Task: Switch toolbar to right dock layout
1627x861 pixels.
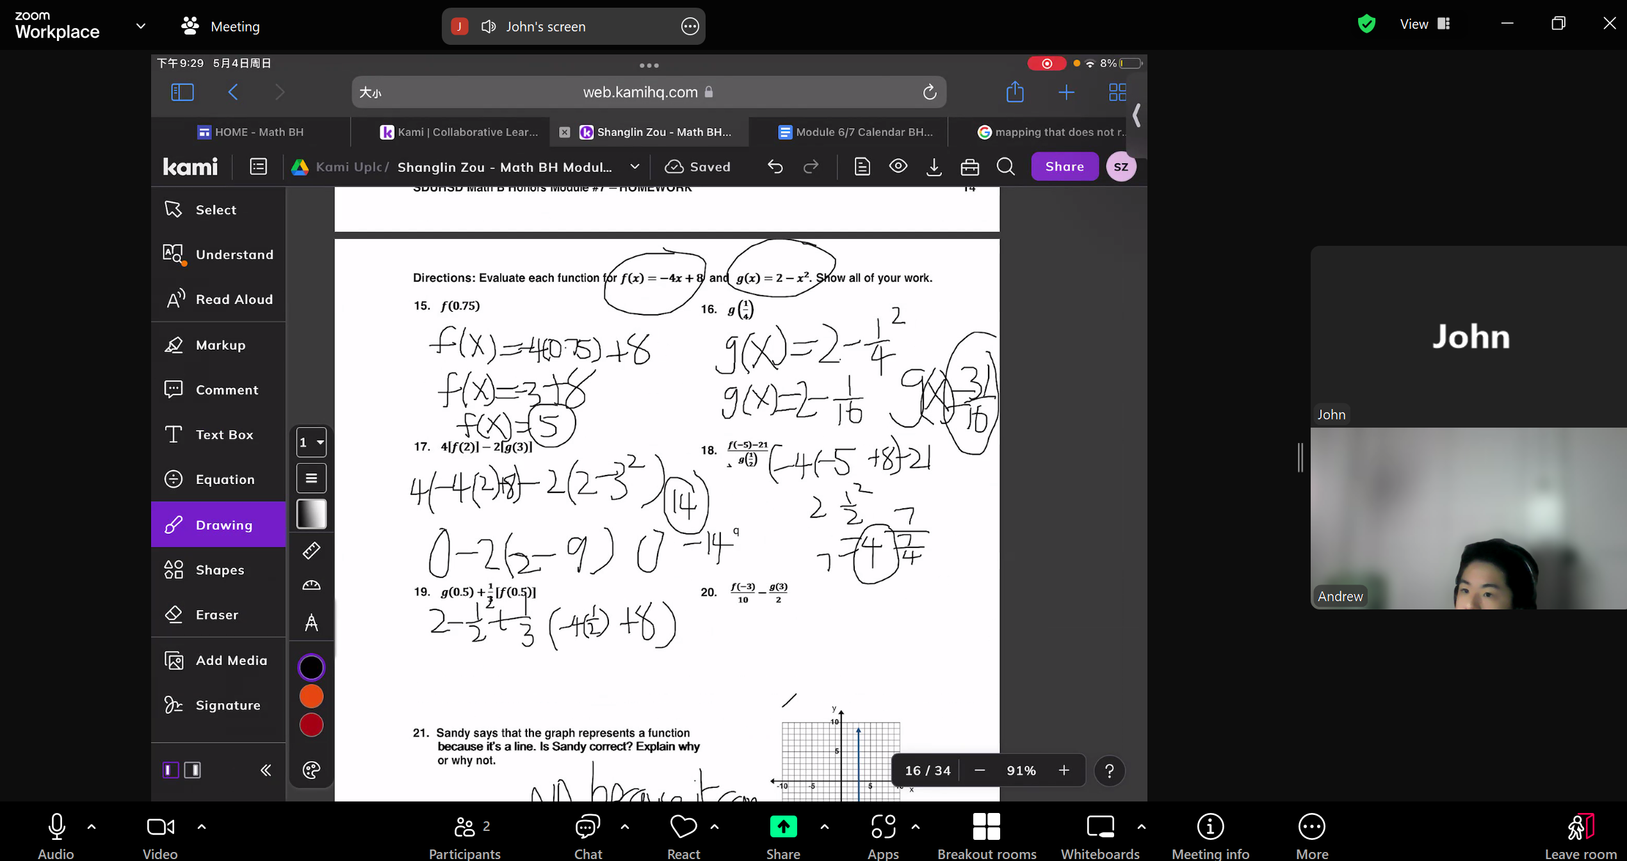Action: [x=193, y=770]
